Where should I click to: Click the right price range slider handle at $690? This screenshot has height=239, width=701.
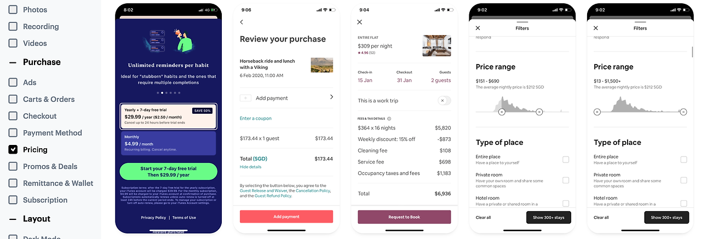click(x=539, y=112)
